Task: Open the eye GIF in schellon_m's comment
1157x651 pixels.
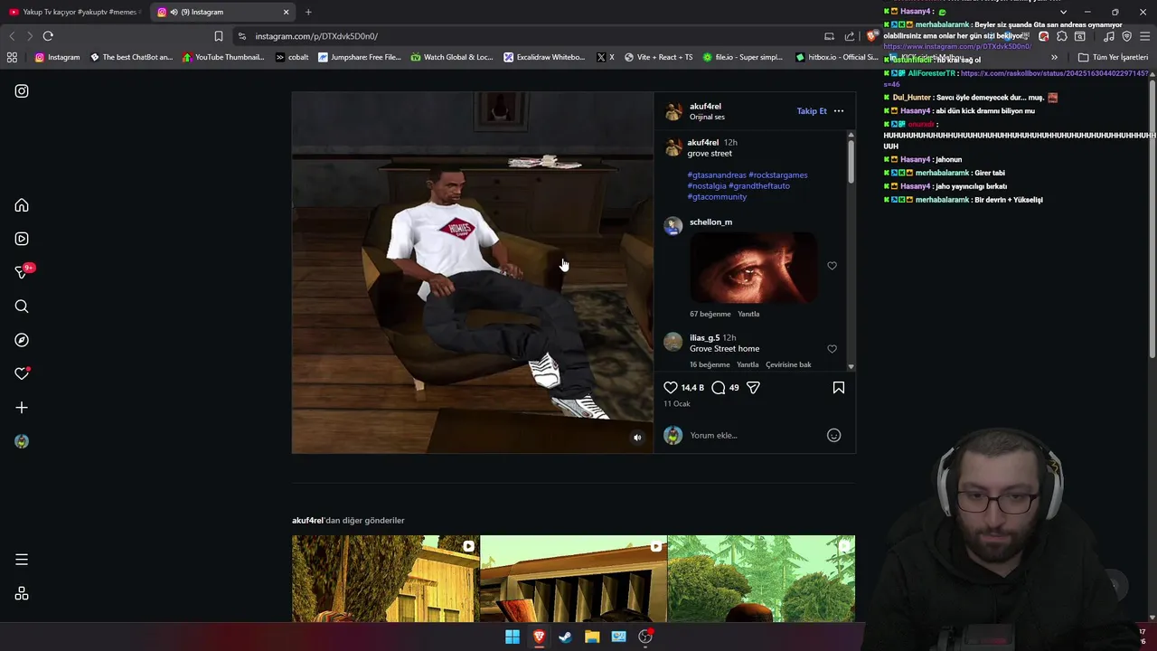Action: (753, 268)
